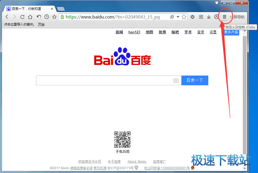Reload the Baidu page
The height and width of the screenshot is (173, 258).
(22, 17)
